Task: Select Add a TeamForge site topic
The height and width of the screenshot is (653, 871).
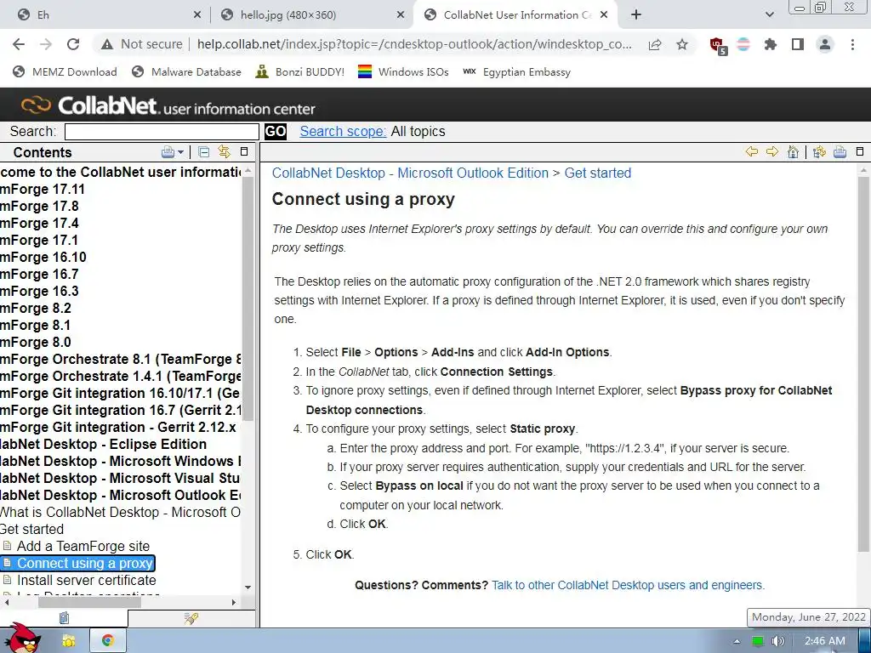Action: click(83, 547)
